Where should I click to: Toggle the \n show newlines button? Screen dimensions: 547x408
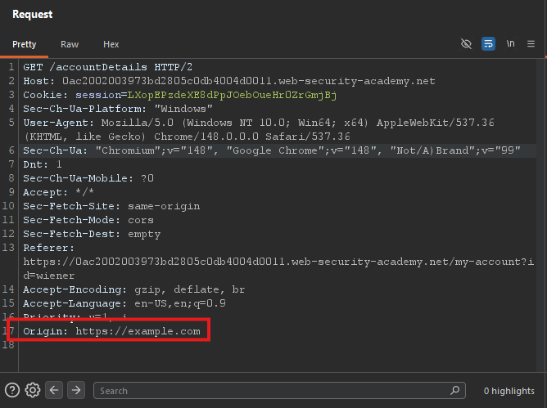tap(510, 44)
